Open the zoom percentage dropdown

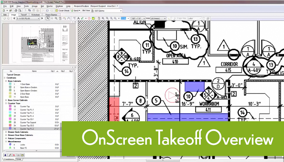(x=128, y=18)
